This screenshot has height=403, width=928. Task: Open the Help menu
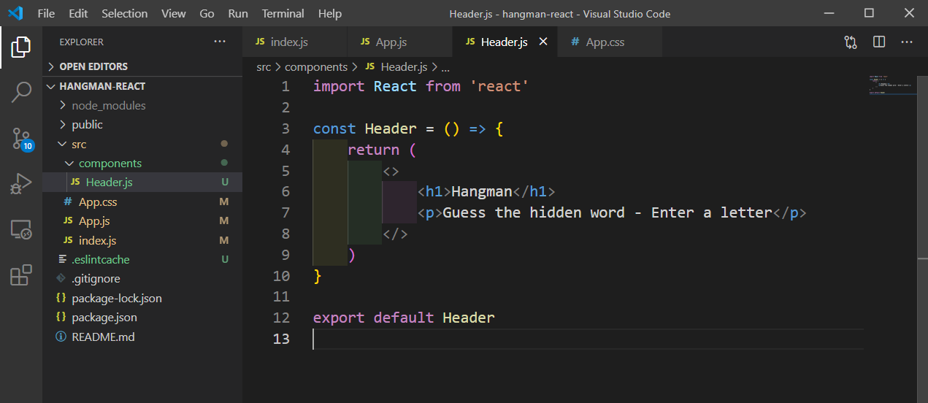pyautogui.click(x=330, y=13)
